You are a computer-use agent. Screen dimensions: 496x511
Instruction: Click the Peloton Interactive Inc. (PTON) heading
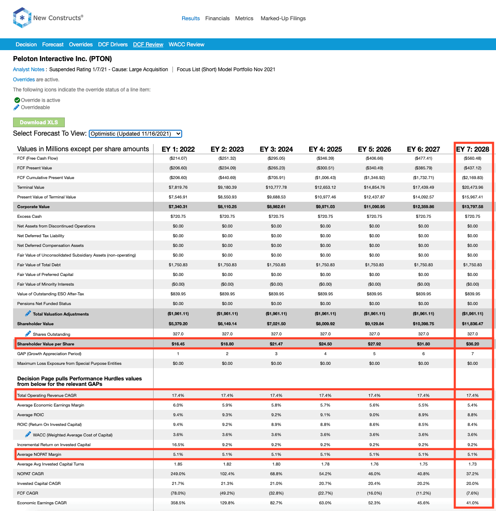[x=62, y=59]
